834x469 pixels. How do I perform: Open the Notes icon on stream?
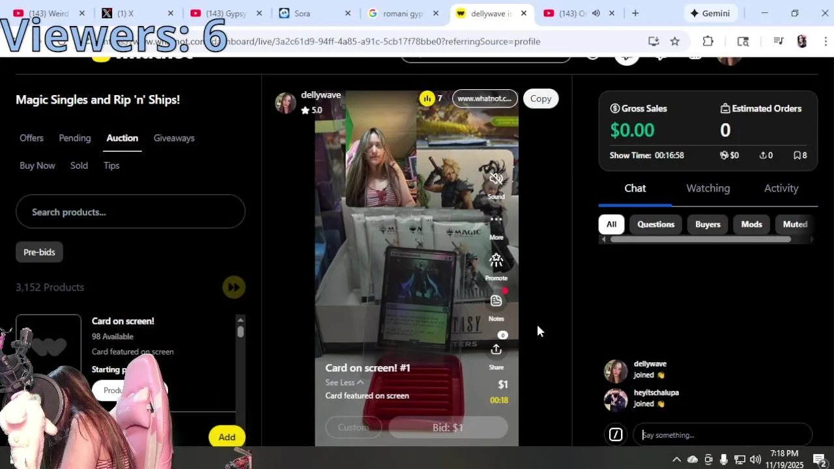(x=496, y=301)
